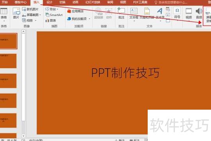Switch to the 切换 Transitions tab
Viewport: 211px width, 141px height.
pos(62,2)
